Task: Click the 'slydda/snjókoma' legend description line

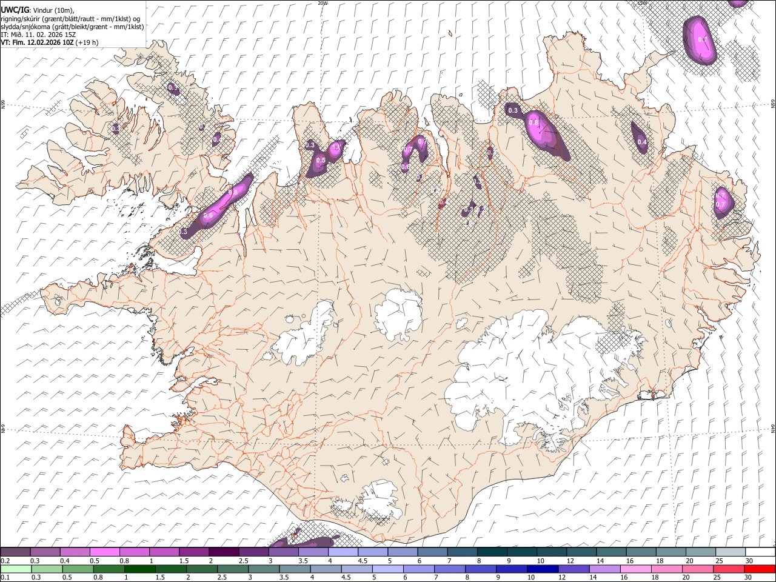Action: click(72, 27)
